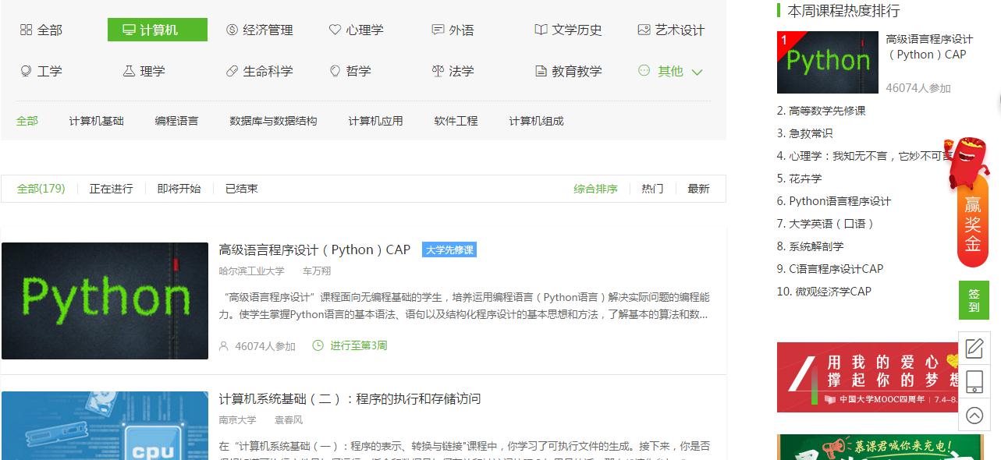Click the 计算机 monitor icon
The width and height of the screenshot is (1001, 460).
(129, 30)
